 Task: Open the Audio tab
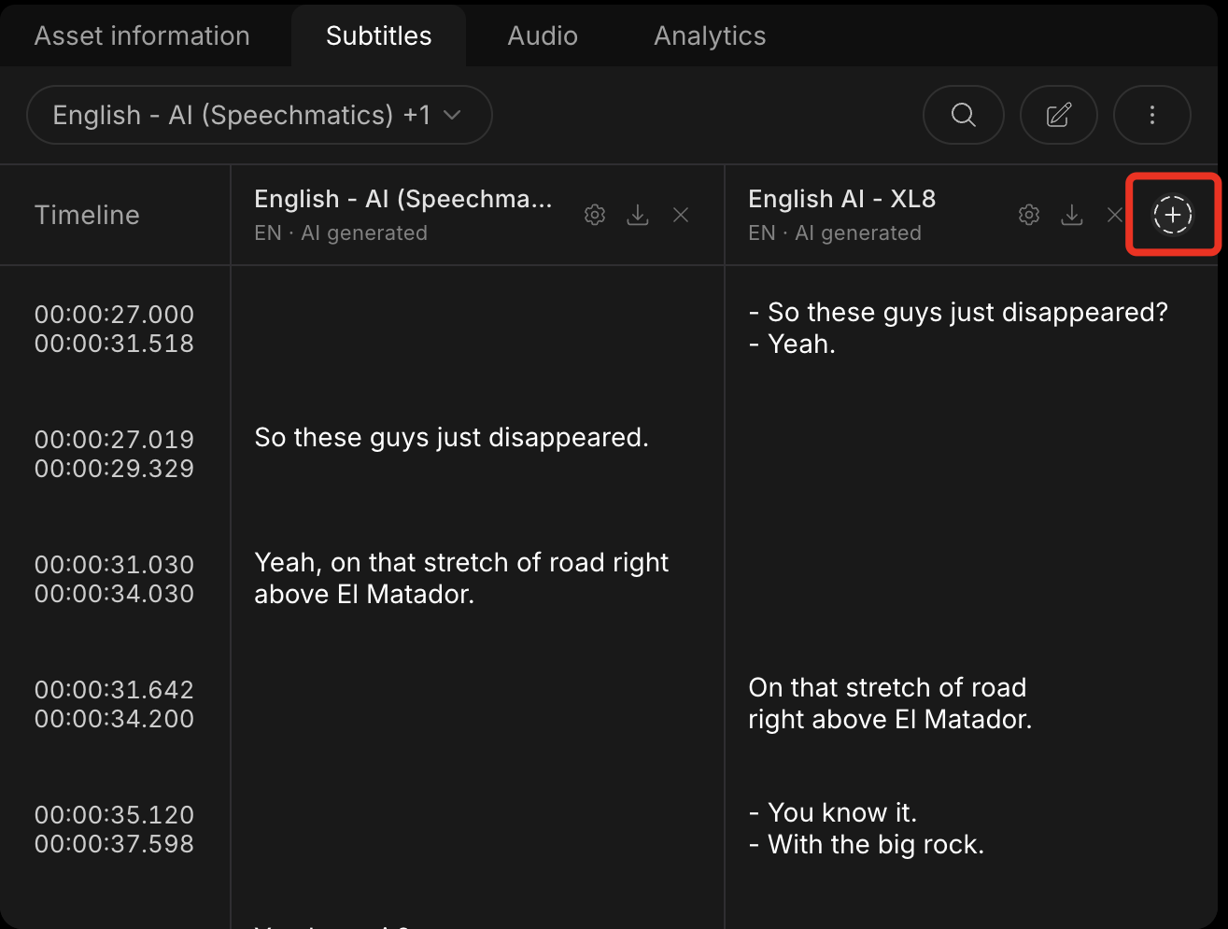coord(543,35)
